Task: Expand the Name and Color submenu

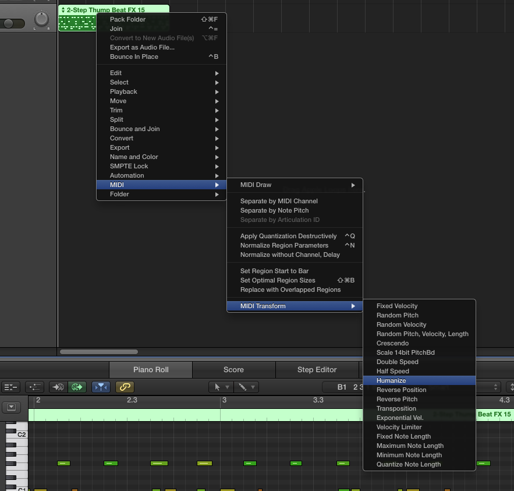Action: point(161,157)
